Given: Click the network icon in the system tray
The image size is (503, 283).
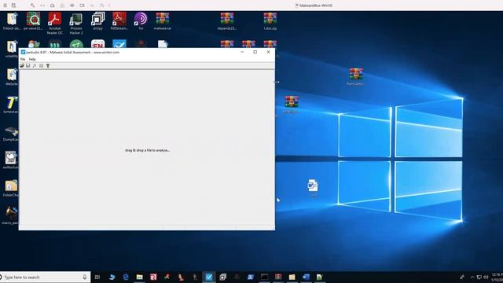Looking at the screenshot, I should coord(479,277).
